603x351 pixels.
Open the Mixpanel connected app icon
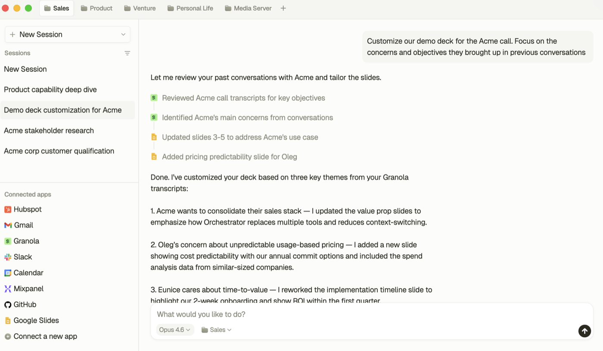8,289
